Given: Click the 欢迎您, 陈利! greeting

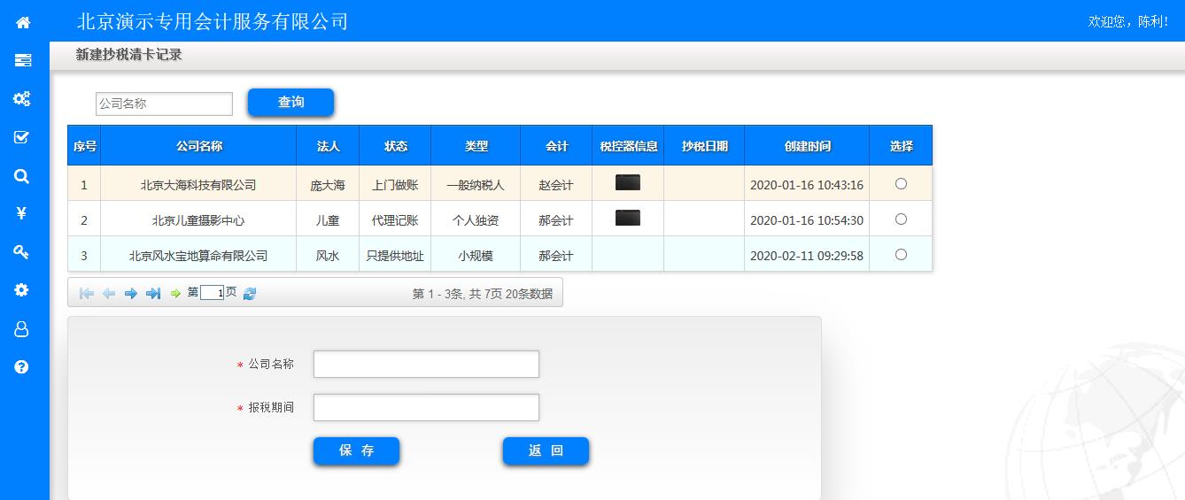Looking at the screenshot, I should 1128,21.
